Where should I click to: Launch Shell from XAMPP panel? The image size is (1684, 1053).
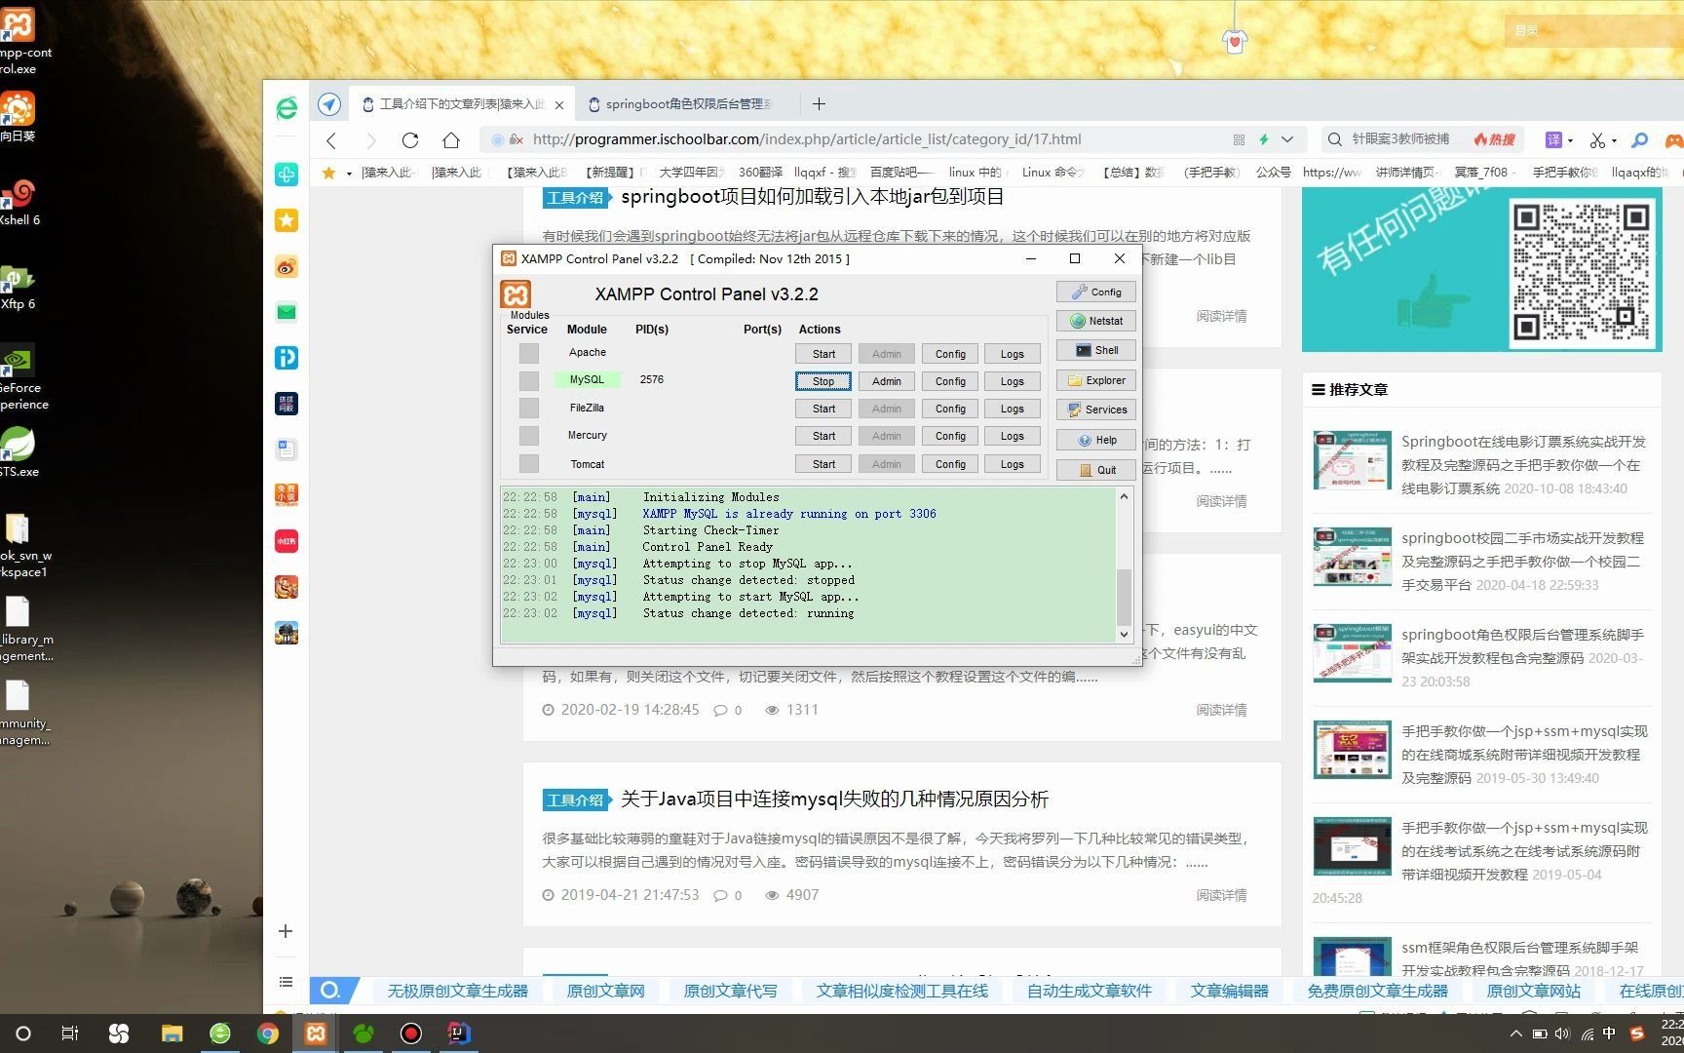[1095, 350]
